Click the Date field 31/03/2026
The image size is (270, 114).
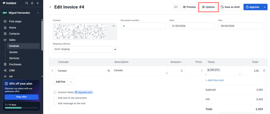click(192, 26)
